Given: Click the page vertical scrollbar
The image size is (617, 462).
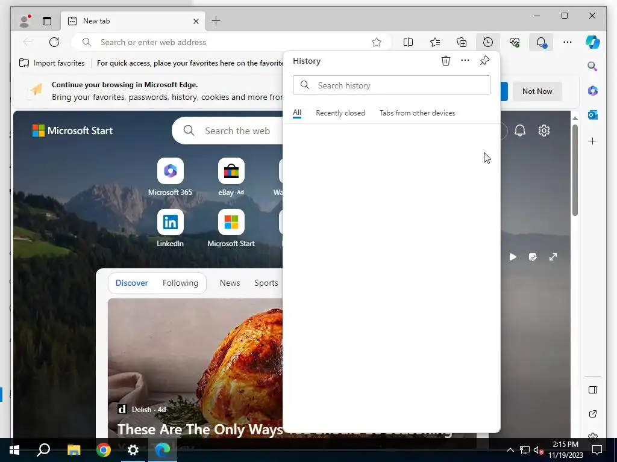Looking at the screenshot, I should [x=575, y=170].
